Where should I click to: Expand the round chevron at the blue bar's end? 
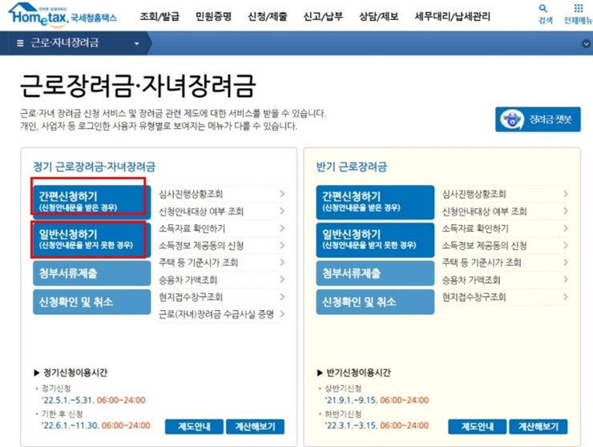[586, 43]
